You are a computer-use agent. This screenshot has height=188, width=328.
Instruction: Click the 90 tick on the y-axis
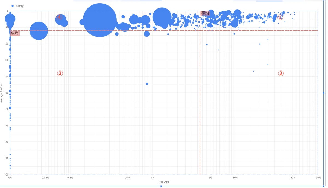click(x=7, y=158)
